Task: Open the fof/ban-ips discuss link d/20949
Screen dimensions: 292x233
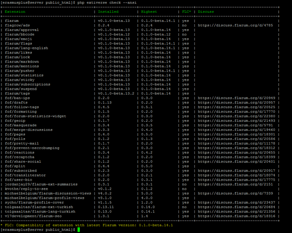Action: [x=236, y=98]
